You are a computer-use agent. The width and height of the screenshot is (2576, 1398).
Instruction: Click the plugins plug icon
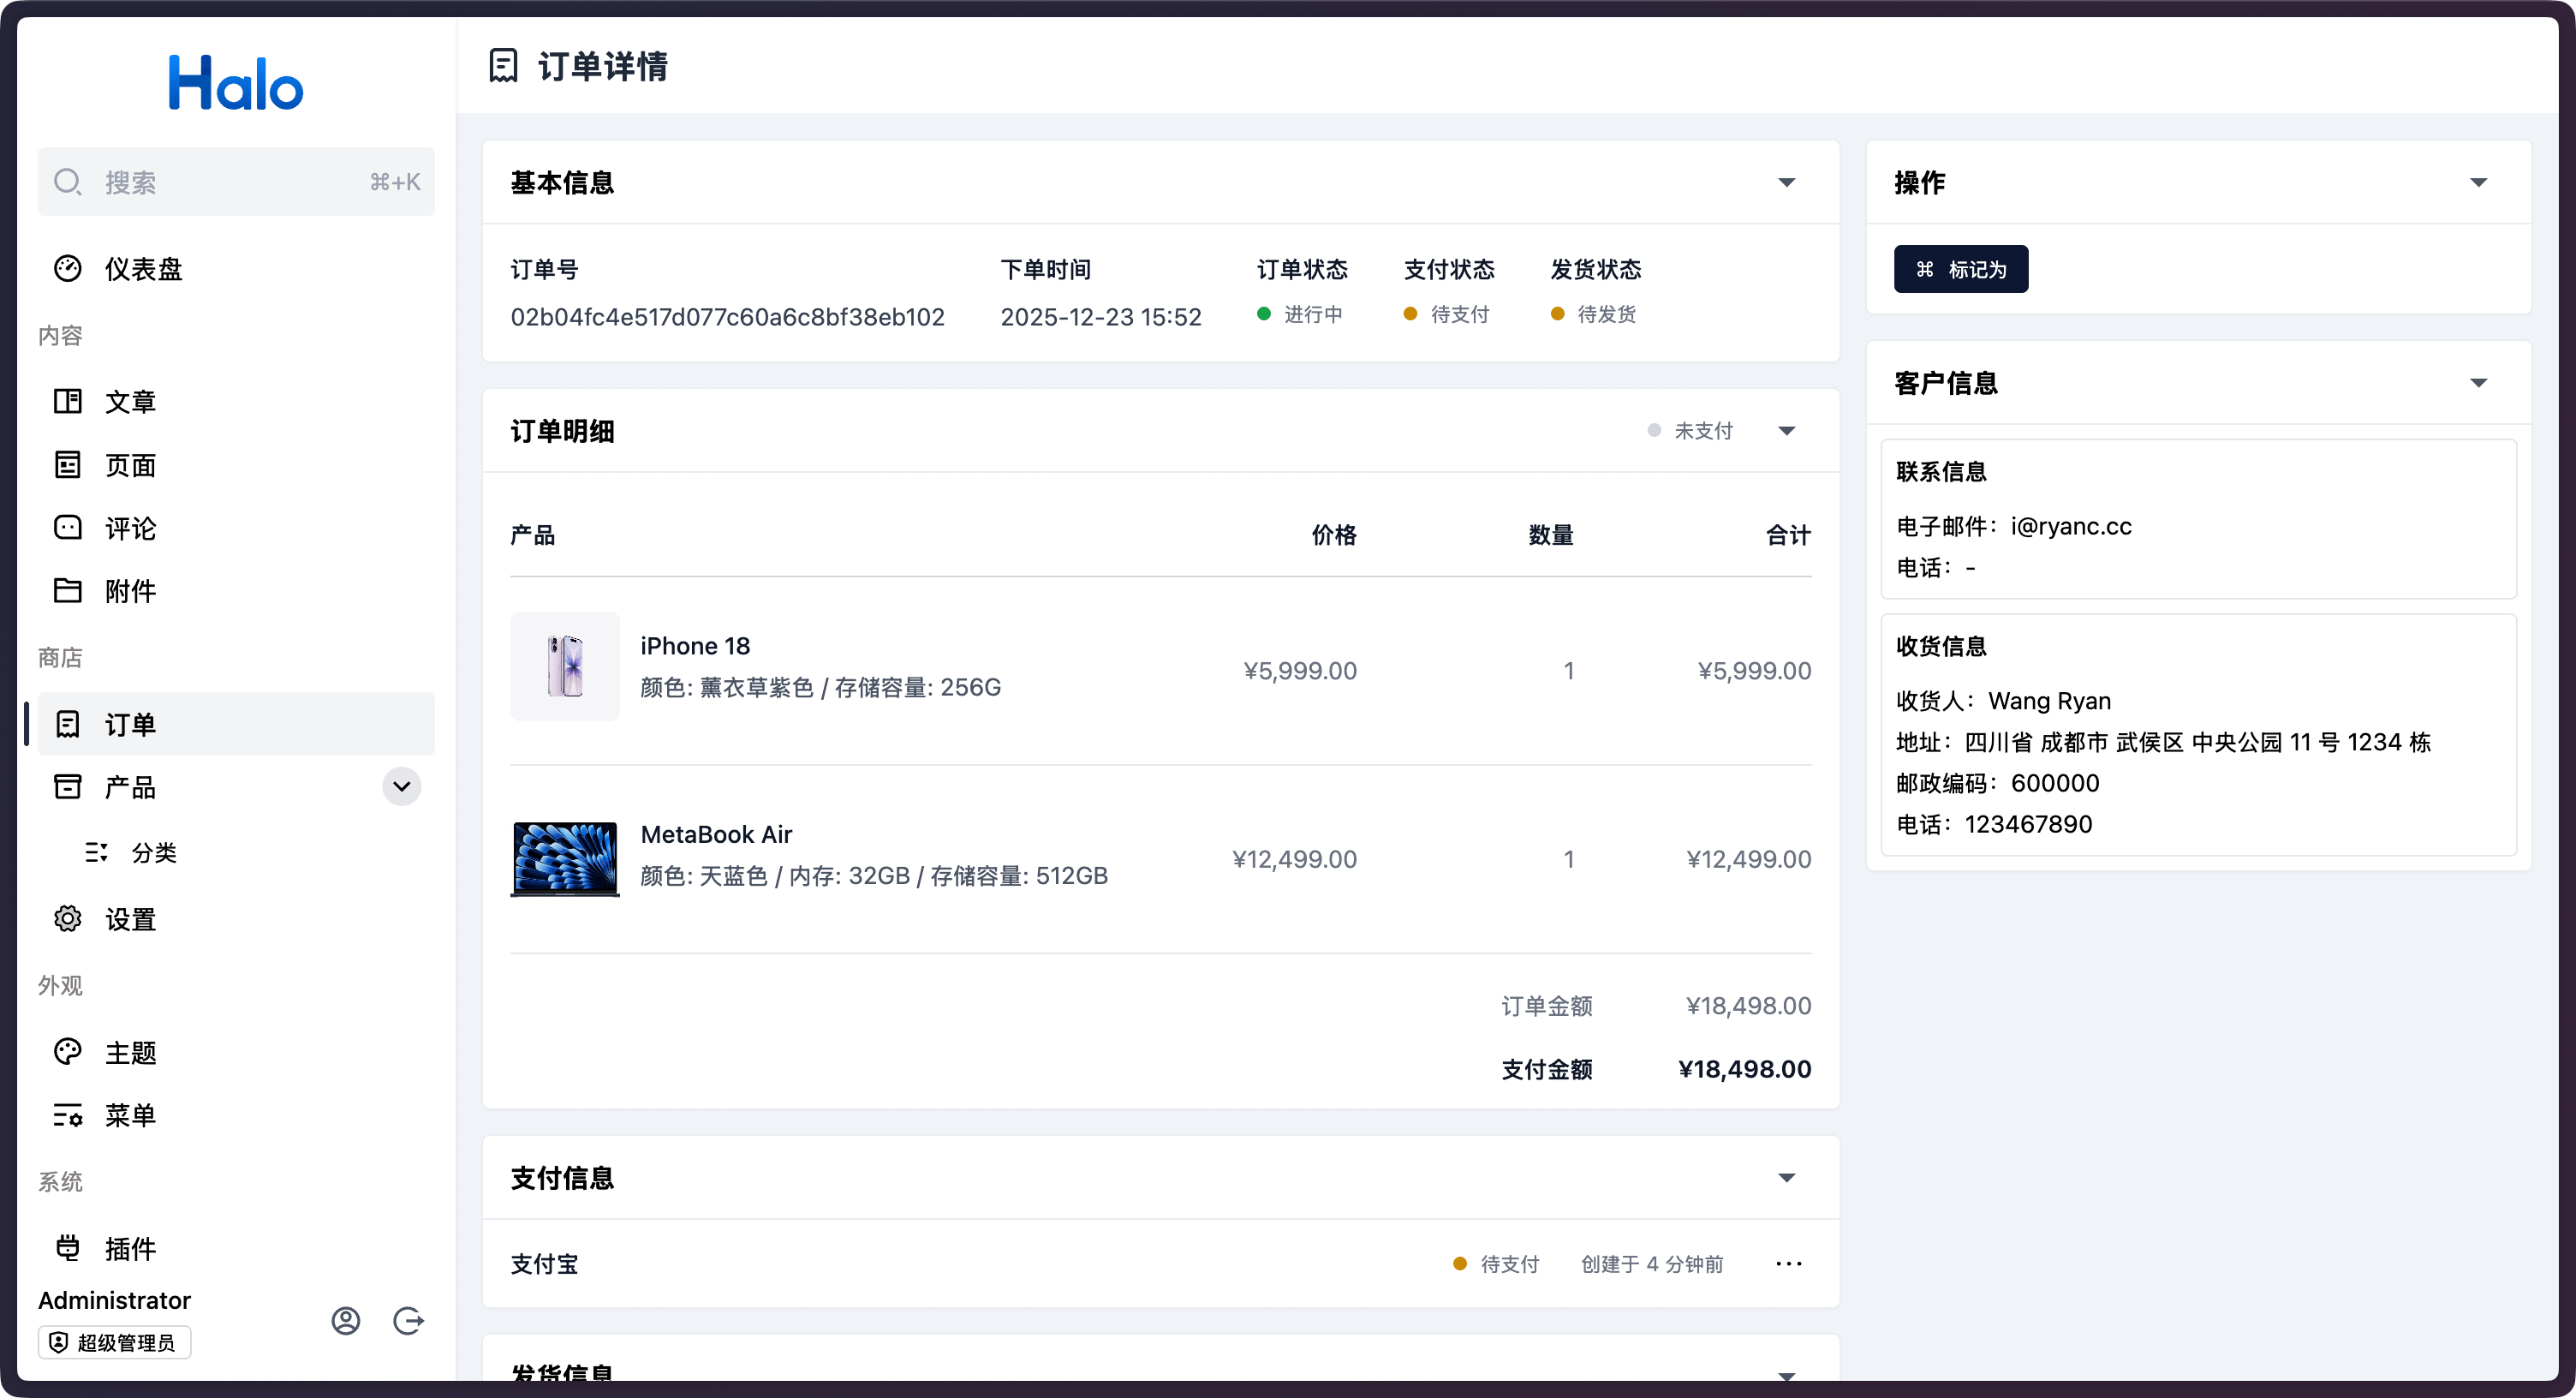tap(67, 1248)
